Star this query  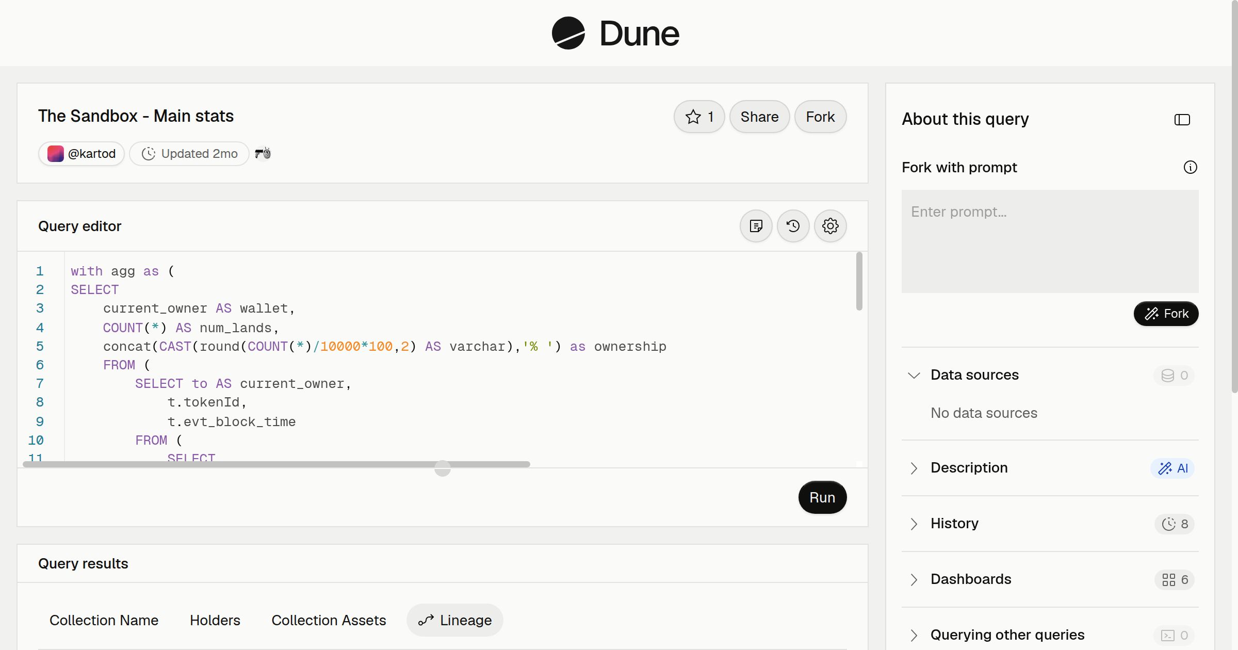699,117
